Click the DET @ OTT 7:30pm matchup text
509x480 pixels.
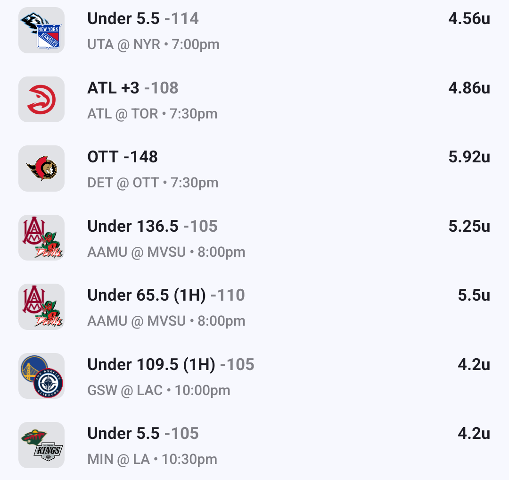(x=153, y=183)
